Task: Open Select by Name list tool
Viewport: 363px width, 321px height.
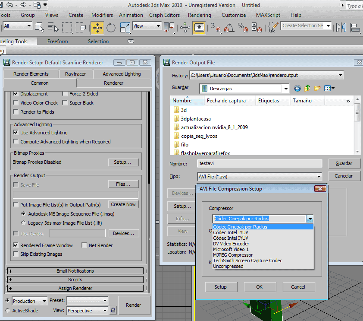Action: coord(53,27)
